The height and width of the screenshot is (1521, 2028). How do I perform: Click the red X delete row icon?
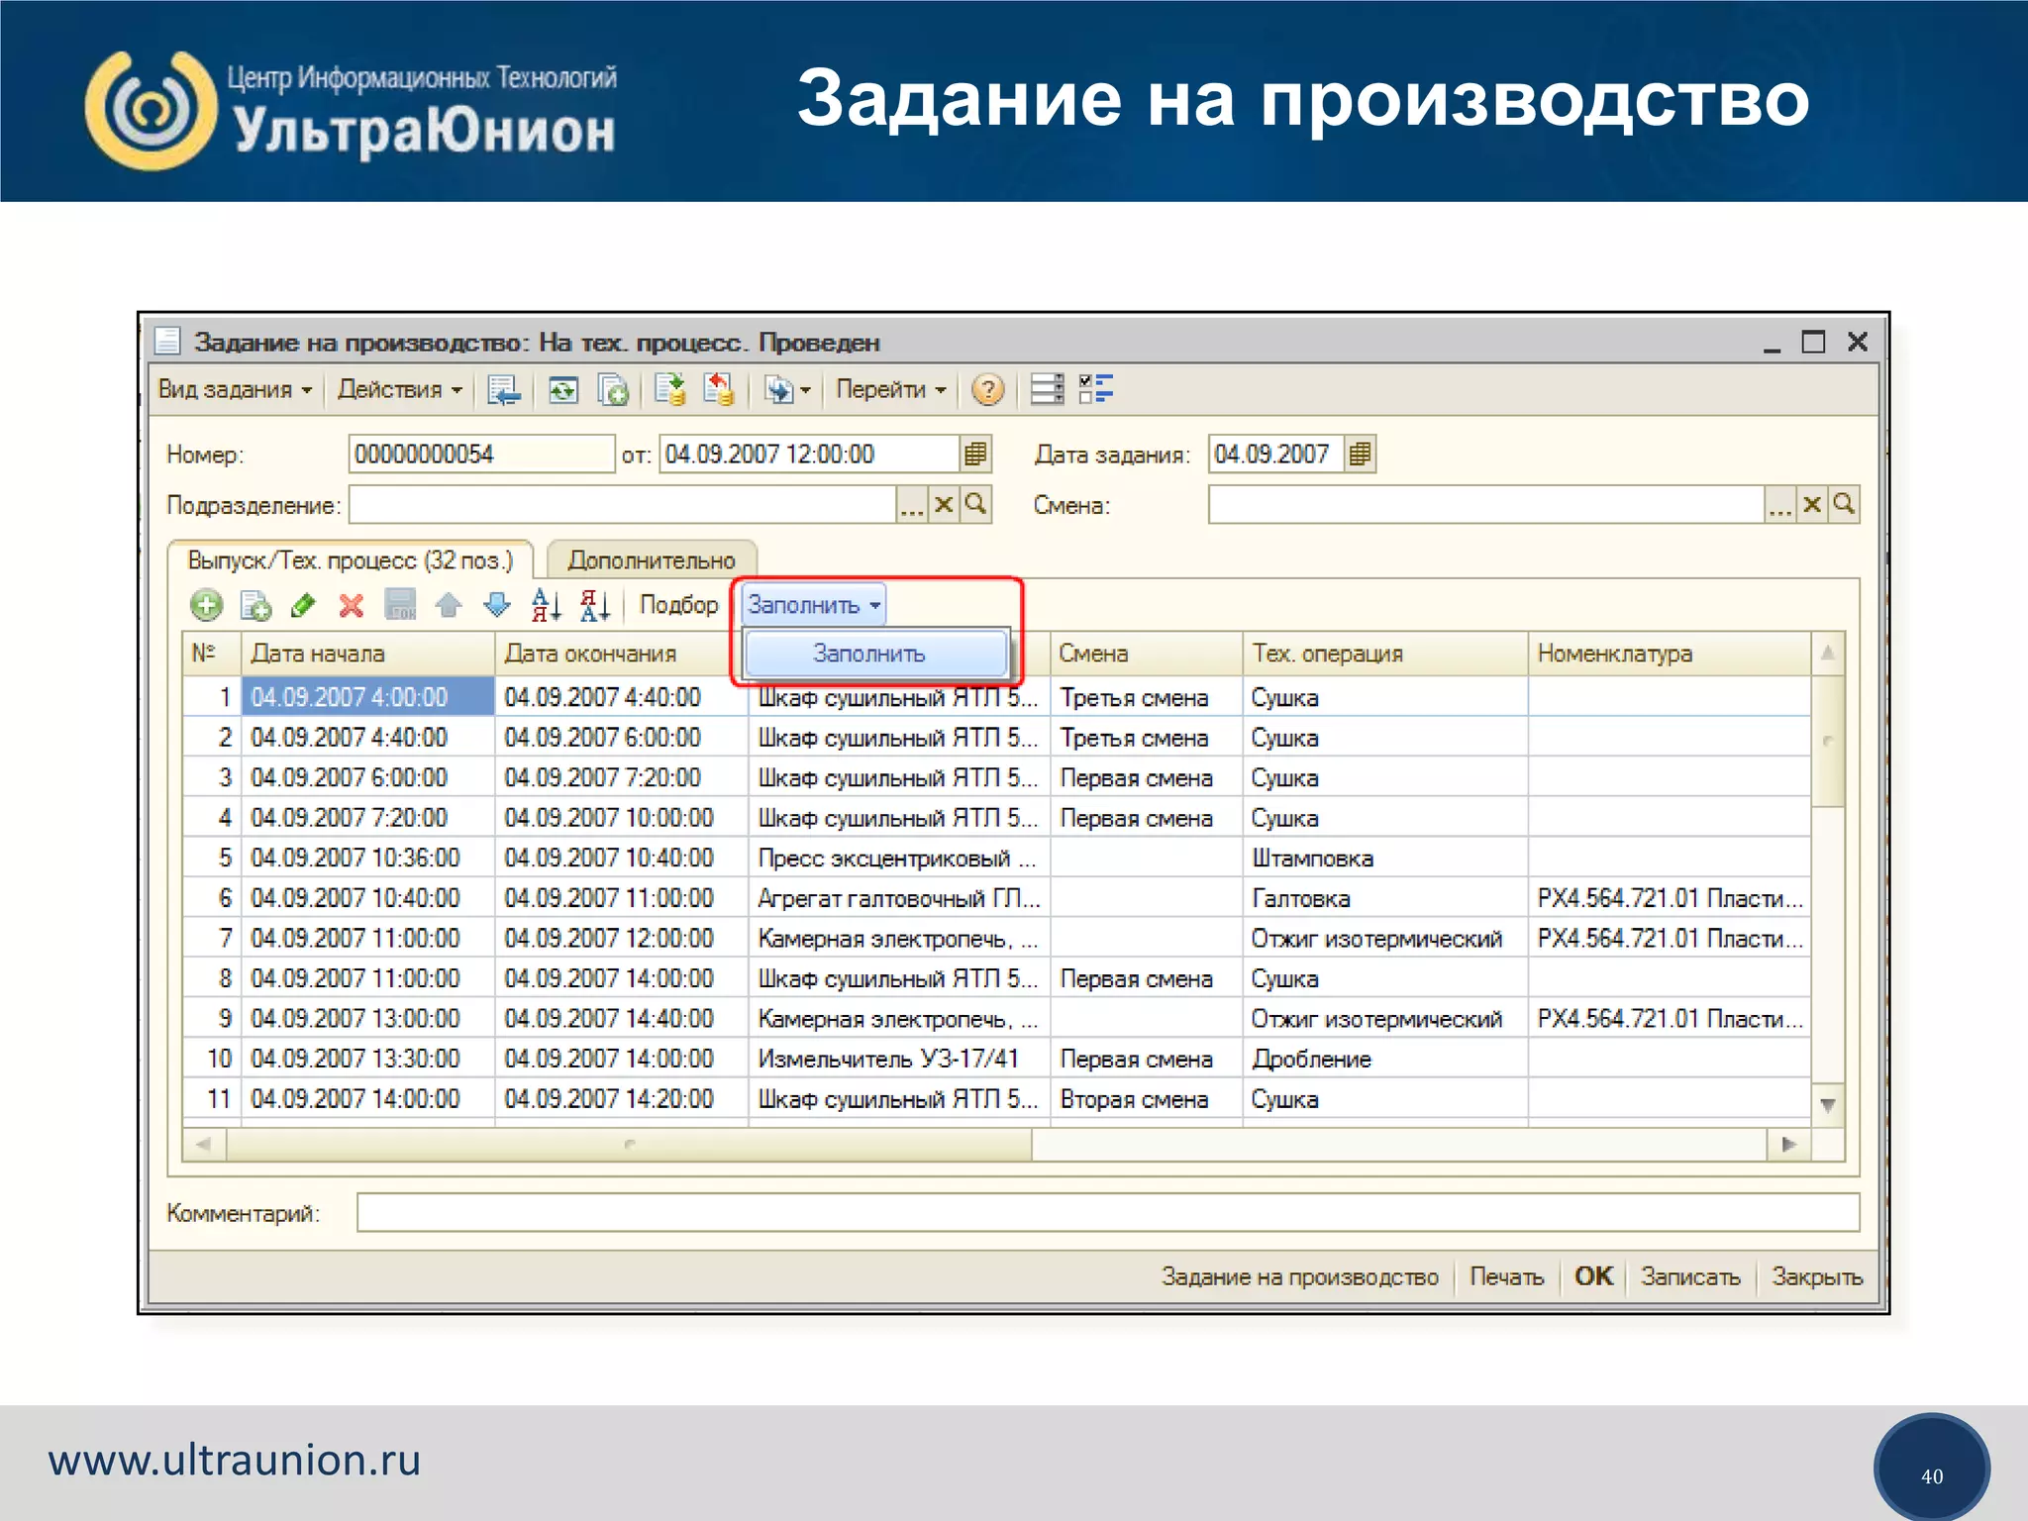(352, 605)
